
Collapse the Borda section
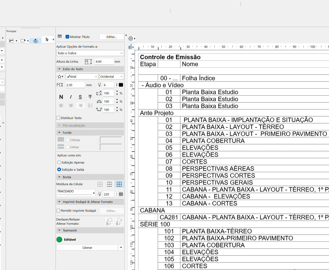click(x=59, y=177)
